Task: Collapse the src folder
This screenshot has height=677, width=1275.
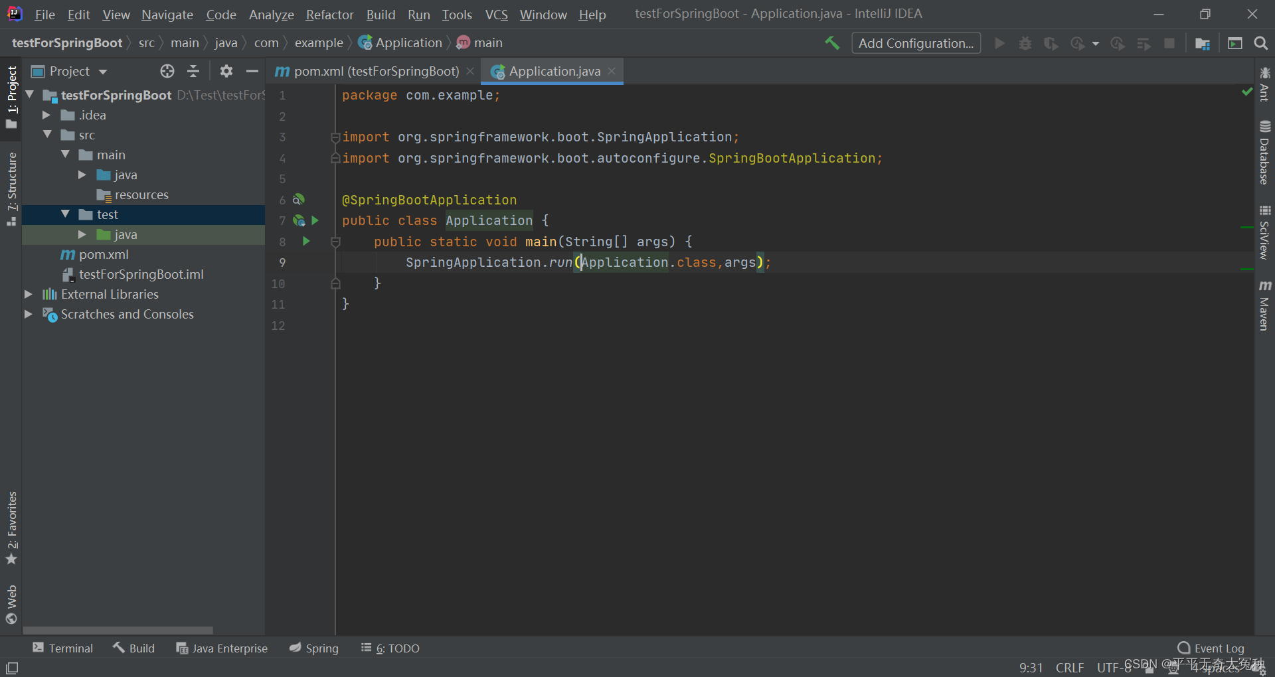Action: 47,135
